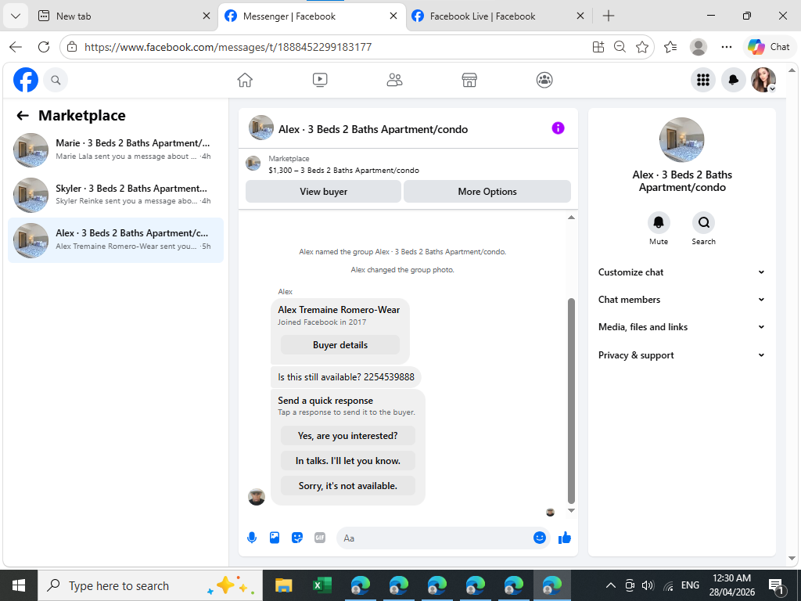Favorite this page with star icon
The height and width of the screenshot is (601, 801).
(642, 47)
